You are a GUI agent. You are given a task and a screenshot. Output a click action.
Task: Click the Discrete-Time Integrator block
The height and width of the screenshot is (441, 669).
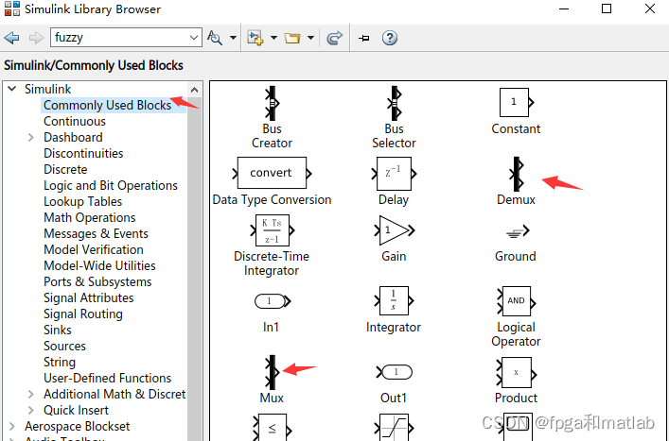point(272,230)
